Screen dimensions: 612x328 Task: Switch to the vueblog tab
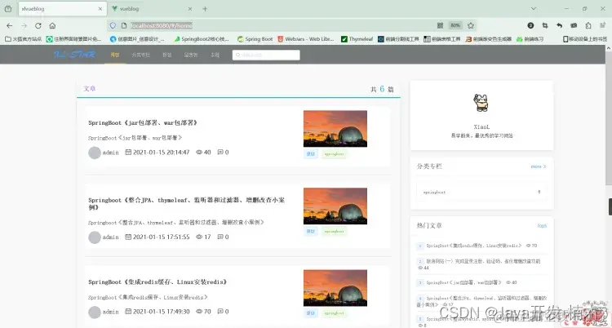pyautogui.click(x=153, y=9)
